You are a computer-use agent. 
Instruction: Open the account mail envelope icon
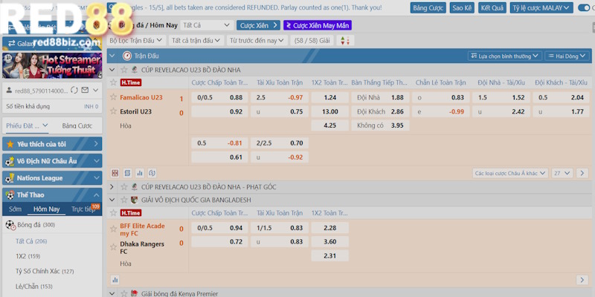[85, 90]
